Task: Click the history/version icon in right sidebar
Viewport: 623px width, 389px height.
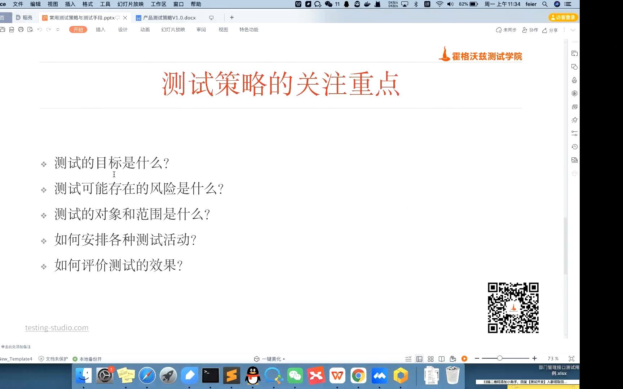Action: [574, 147]
